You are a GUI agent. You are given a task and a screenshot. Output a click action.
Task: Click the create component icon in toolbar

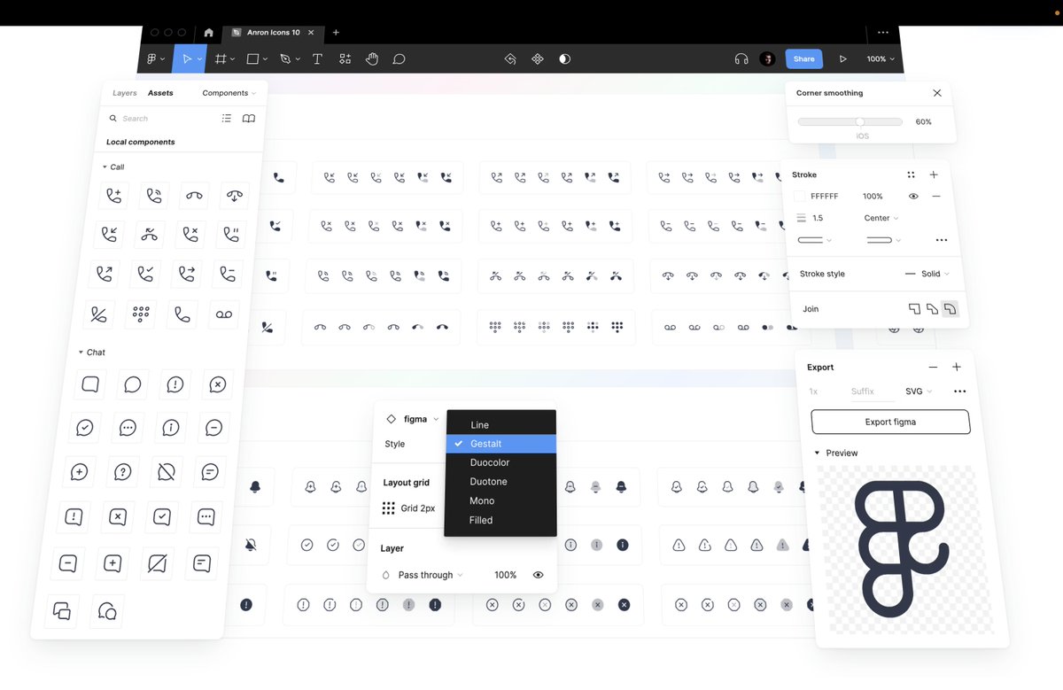pos(537,59)
